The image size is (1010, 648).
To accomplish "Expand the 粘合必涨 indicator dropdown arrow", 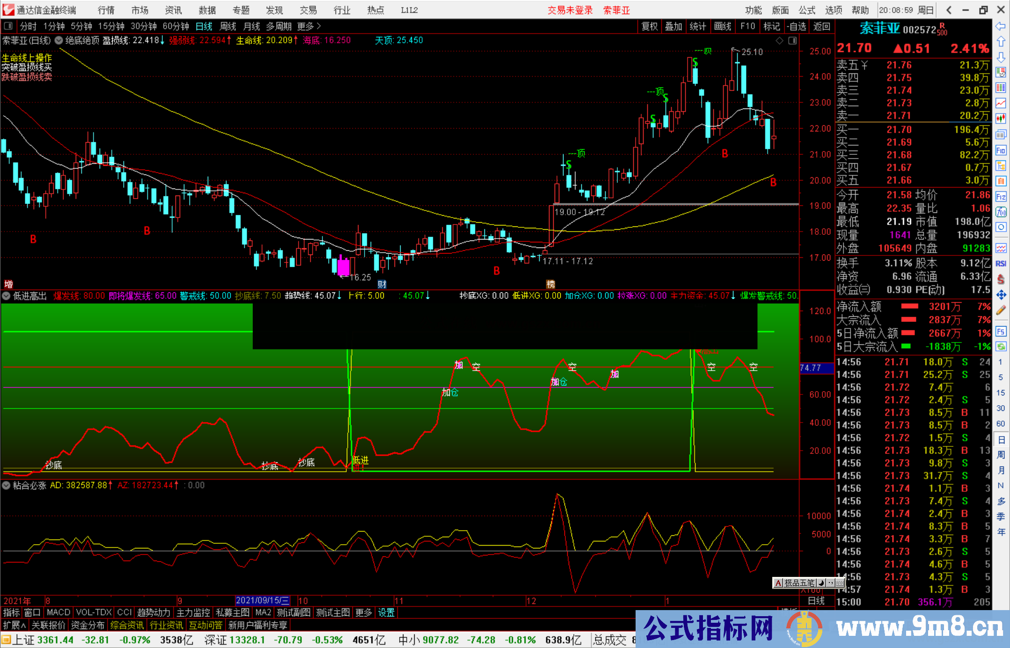I will point(7,485).
